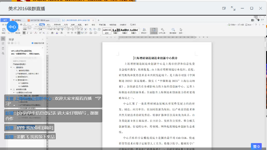This screenshot has width=267, height=150.
Task: Collapse the '4. 基地发展方针' outline node
Action: click(14, 80)
